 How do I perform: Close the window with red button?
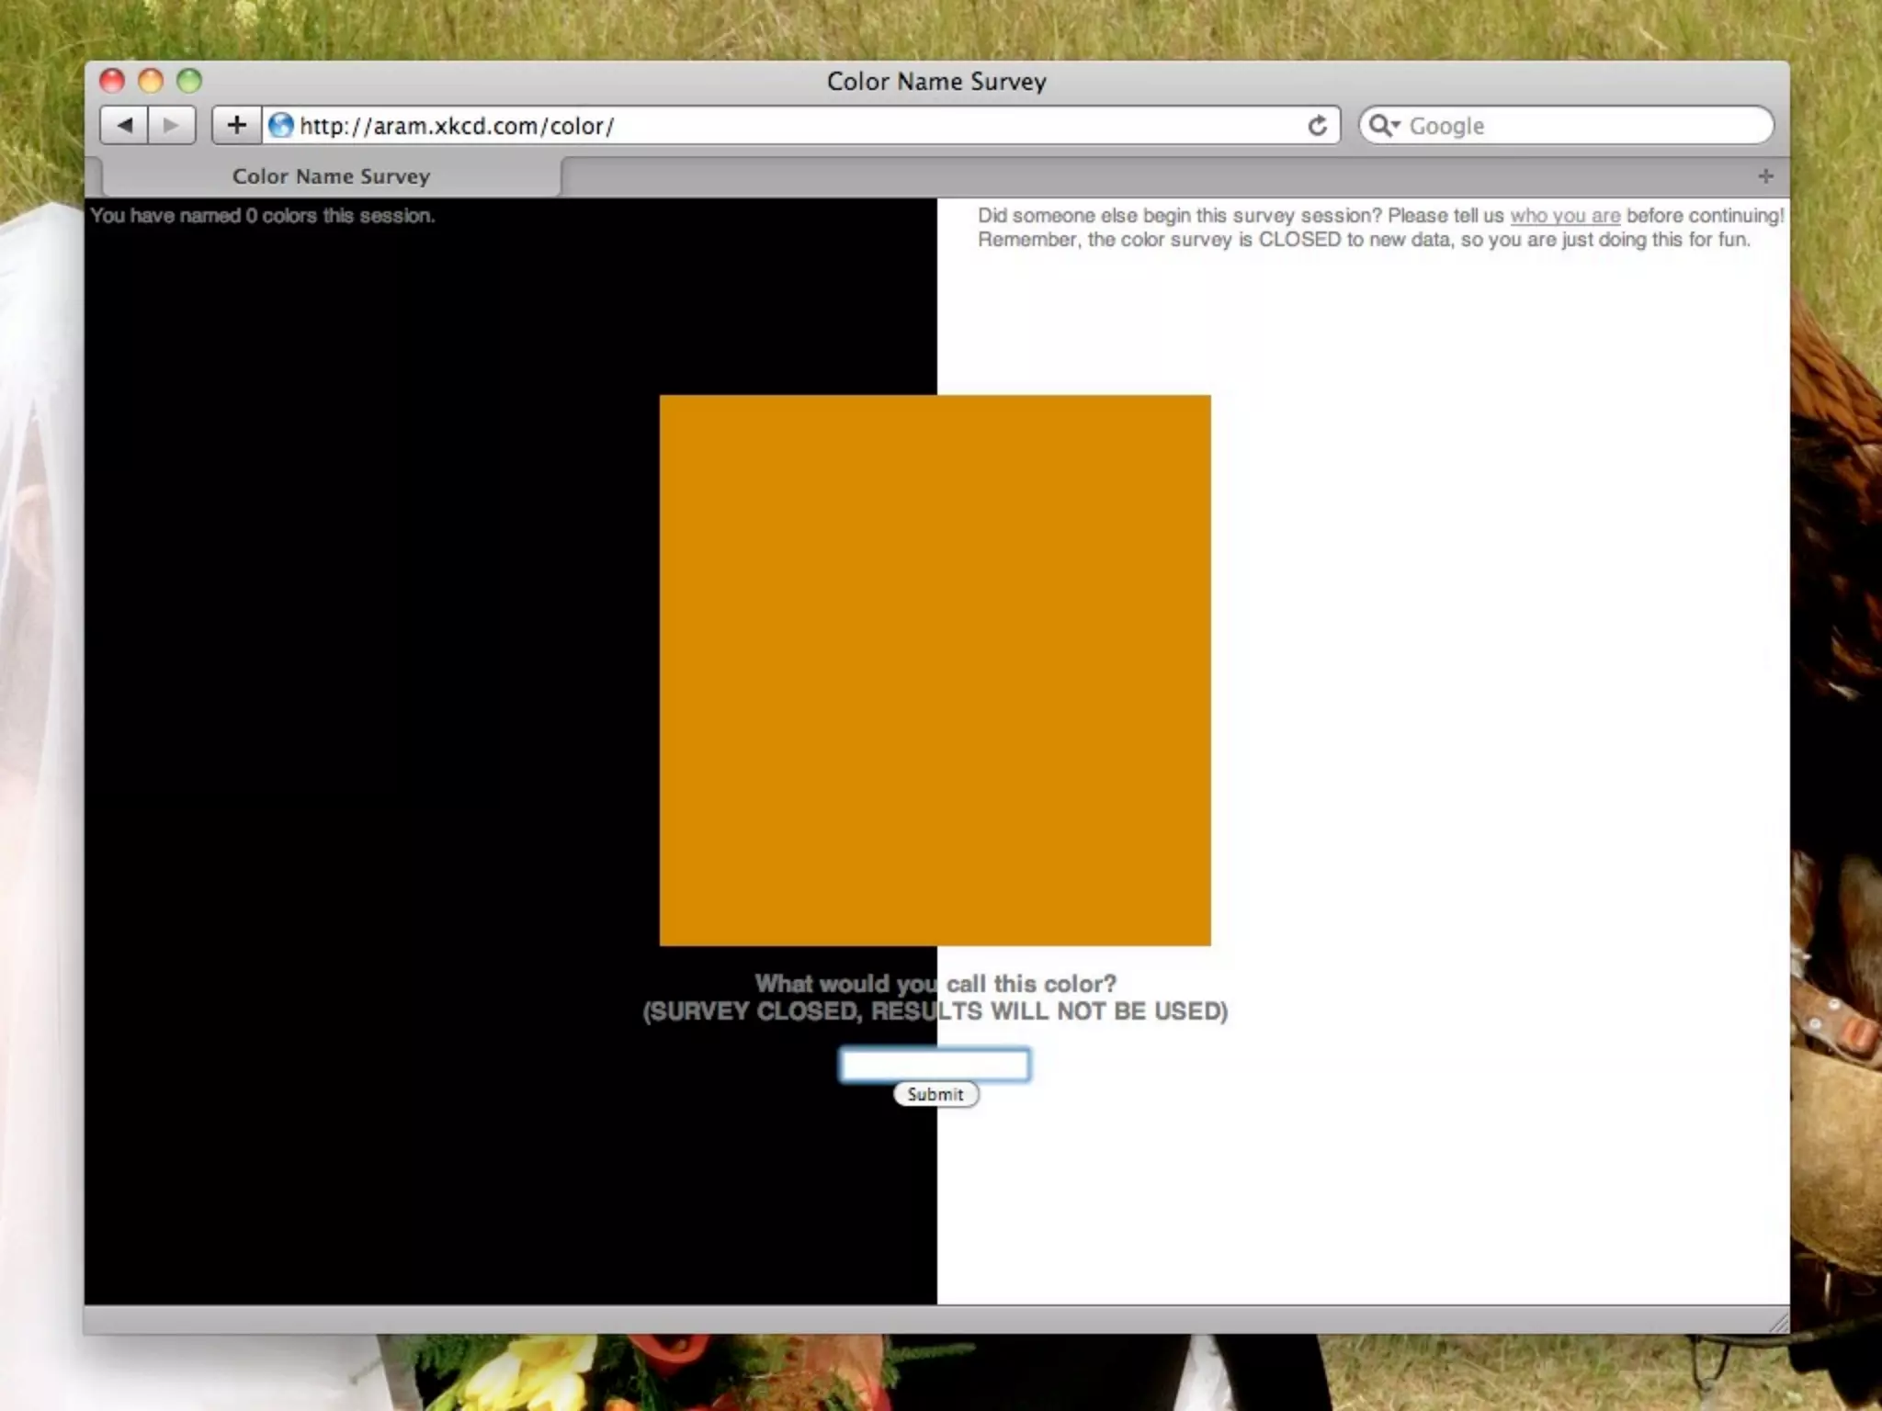[x=112, y=81]
